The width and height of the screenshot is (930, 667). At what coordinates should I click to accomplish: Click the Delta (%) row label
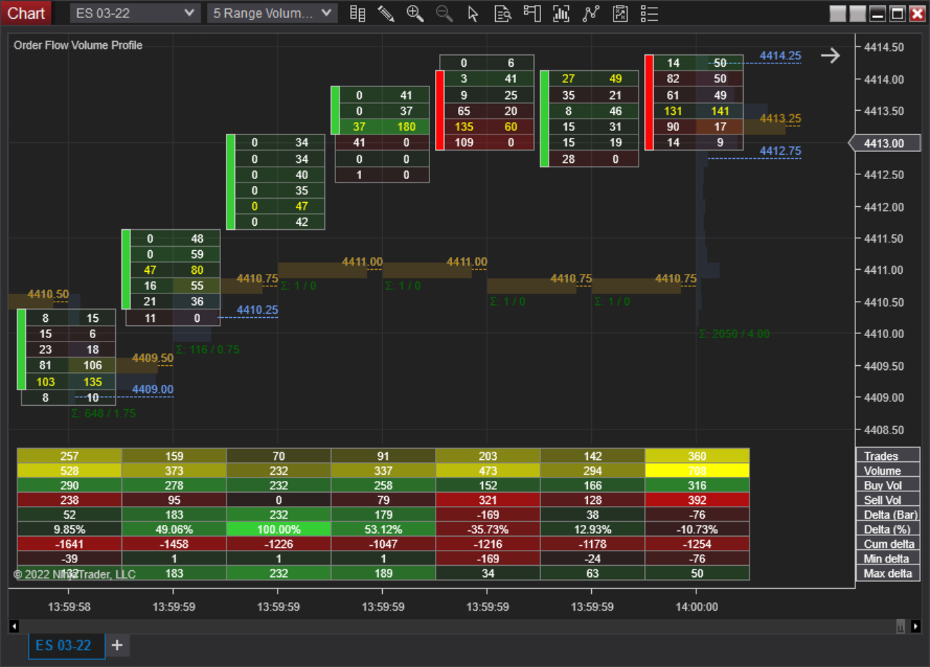point(888,529)
